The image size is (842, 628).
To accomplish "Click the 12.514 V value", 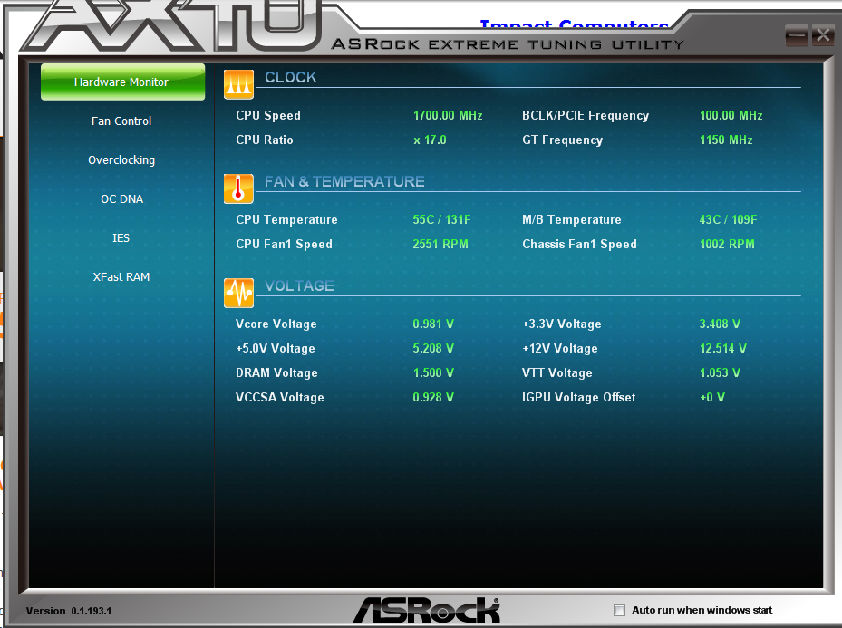I will [722, 349].
